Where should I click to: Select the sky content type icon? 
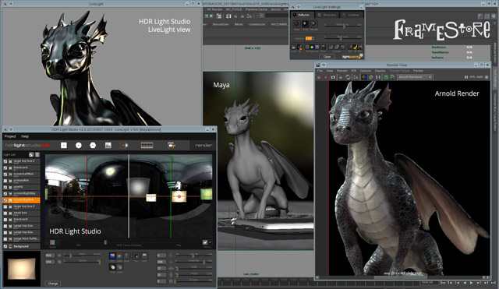click(x=112, y=256)
